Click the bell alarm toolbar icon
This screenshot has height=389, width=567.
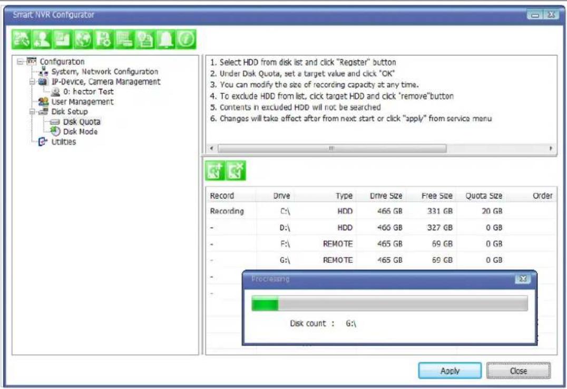coord(165,39)
